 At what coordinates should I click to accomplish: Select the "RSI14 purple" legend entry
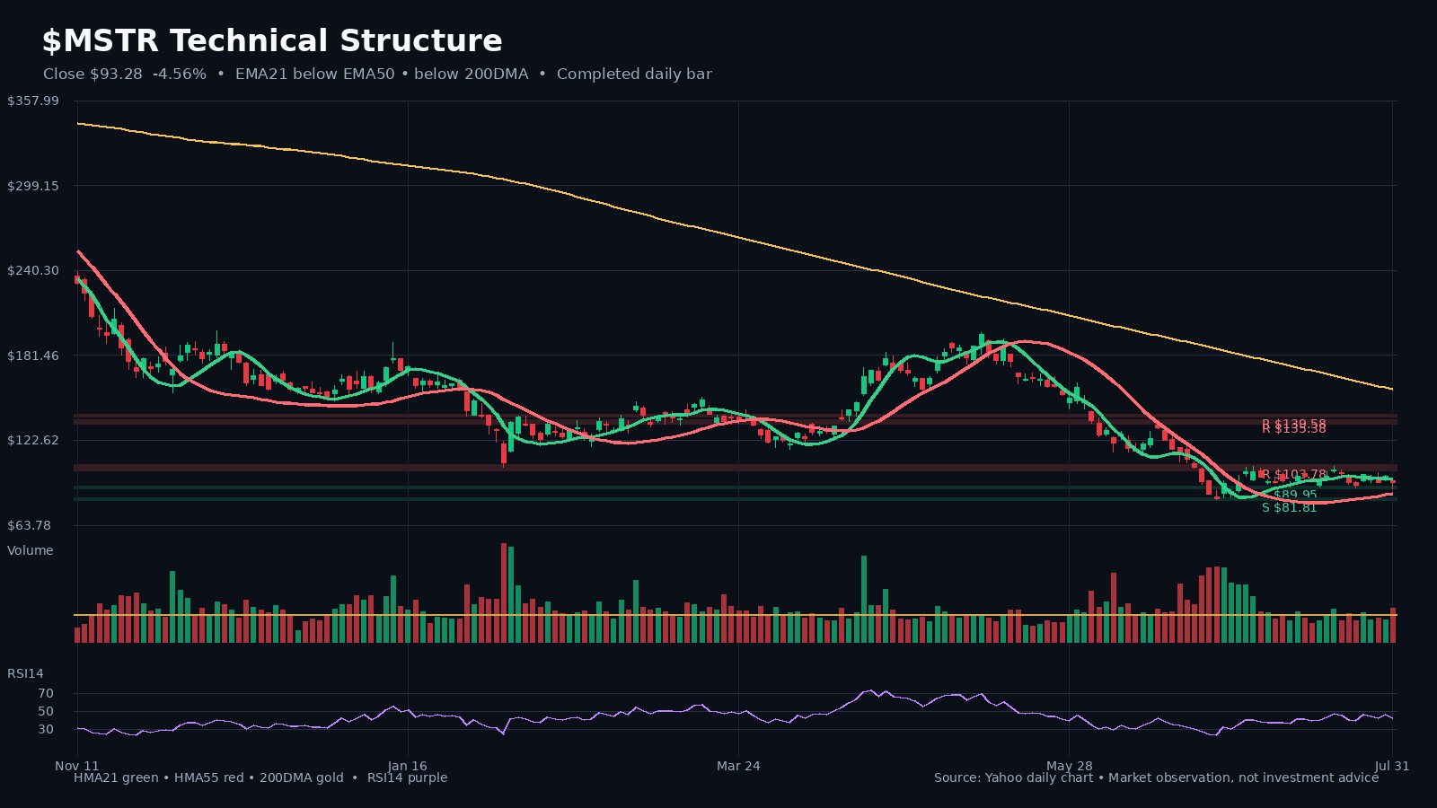(x=407, y=777)
